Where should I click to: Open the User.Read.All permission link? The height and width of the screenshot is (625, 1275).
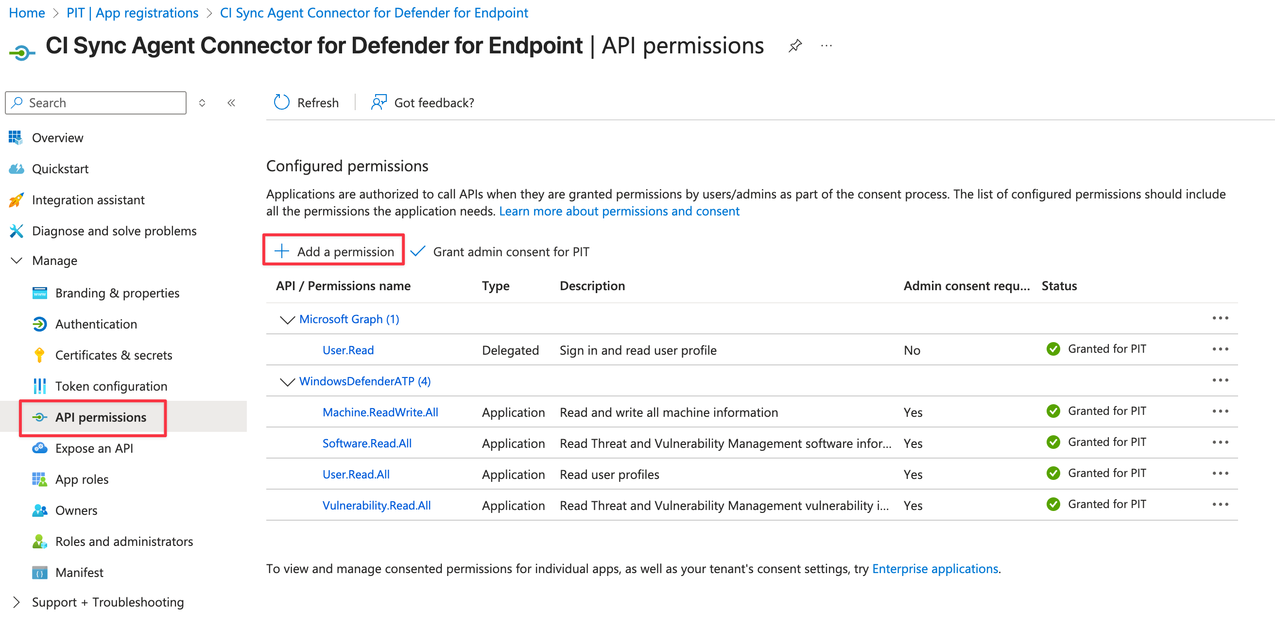click(x=356, y=474)
